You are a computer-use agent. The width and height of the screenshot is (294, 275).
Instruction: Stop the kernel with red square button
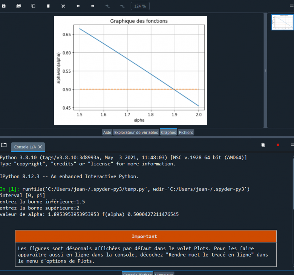coord(278,145)
